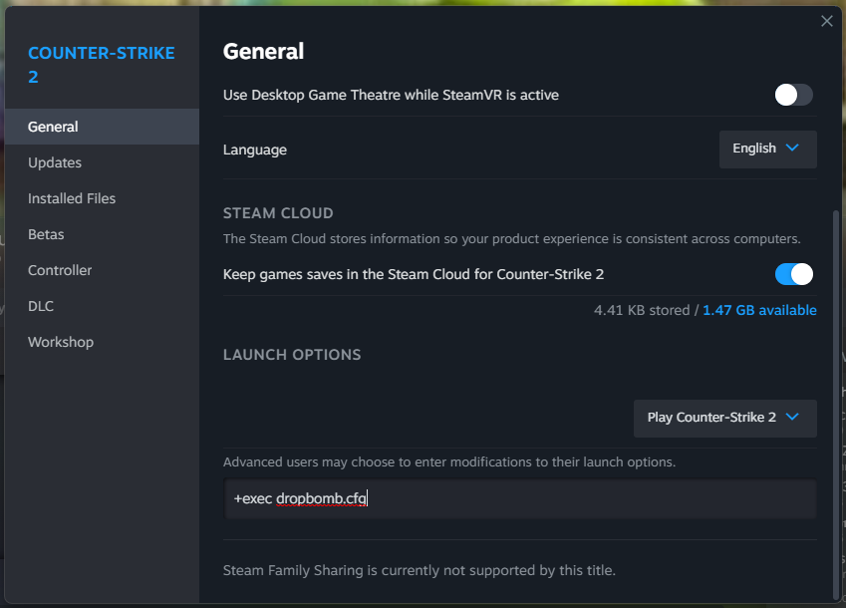
Task: Open the Play Counter-Strike 2 launch dropdown
Action: tap(724, 418)
